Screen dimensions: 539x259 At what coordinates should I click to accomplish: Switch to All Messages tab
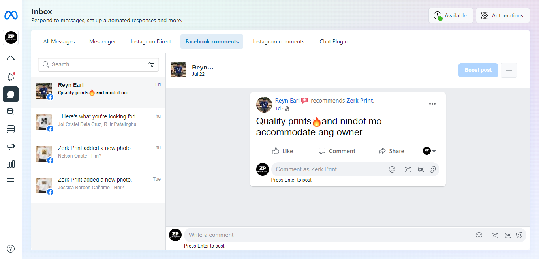click(x=59, y=41)
